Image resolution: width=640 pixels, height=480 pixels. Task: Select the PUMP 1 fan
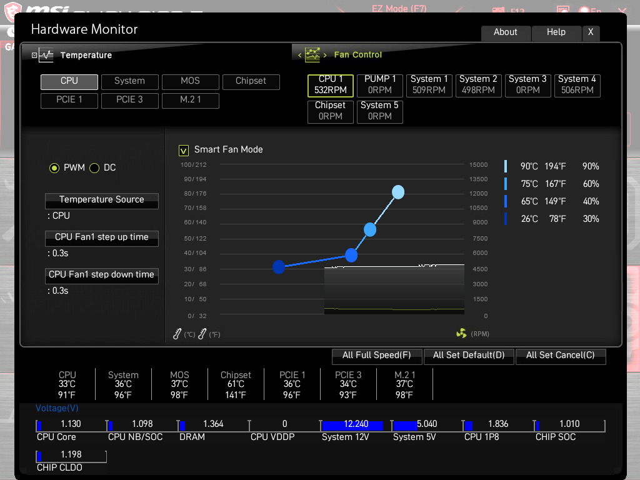point(379,85)
